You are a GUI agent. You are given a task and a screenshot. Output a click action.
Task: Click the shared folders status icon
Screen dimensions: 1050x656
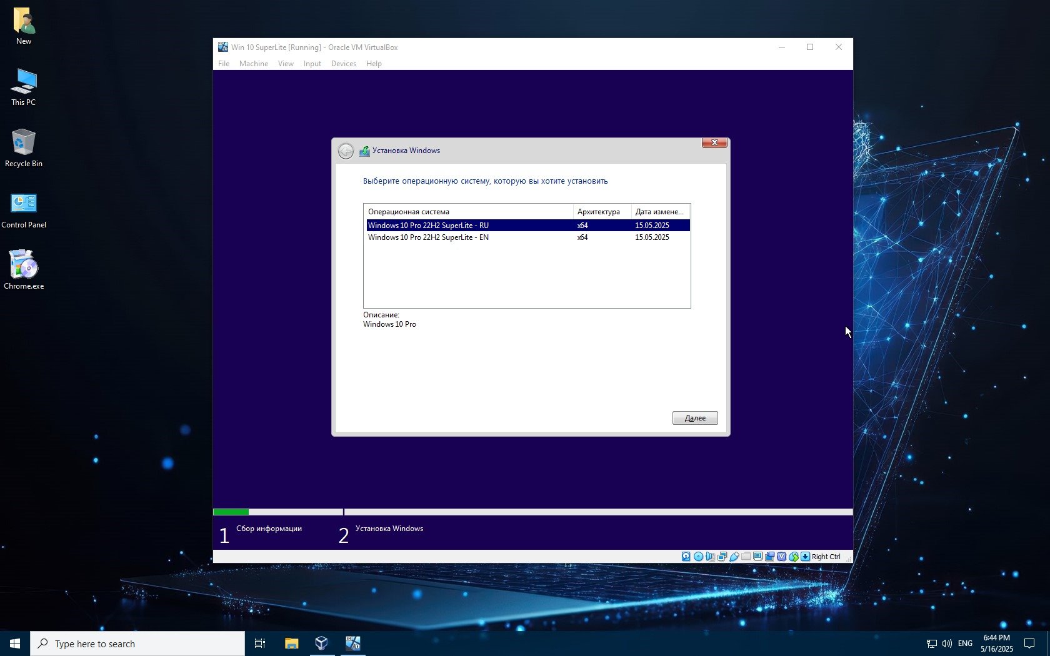746,557
